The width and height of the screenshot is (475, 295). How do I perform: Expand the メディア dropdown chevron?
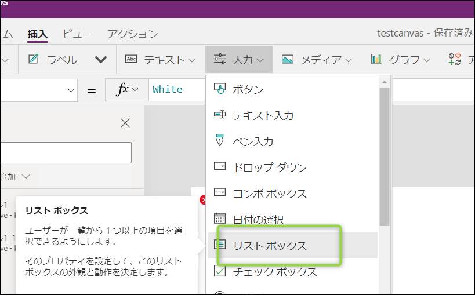349,60
